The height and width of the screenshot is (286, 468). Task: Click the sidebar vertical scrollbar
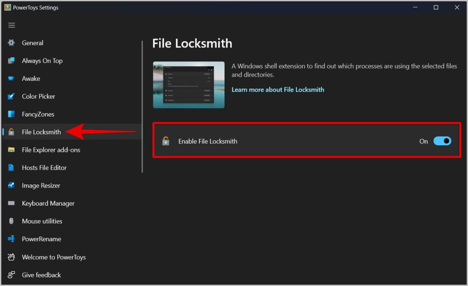pos(142,107)
